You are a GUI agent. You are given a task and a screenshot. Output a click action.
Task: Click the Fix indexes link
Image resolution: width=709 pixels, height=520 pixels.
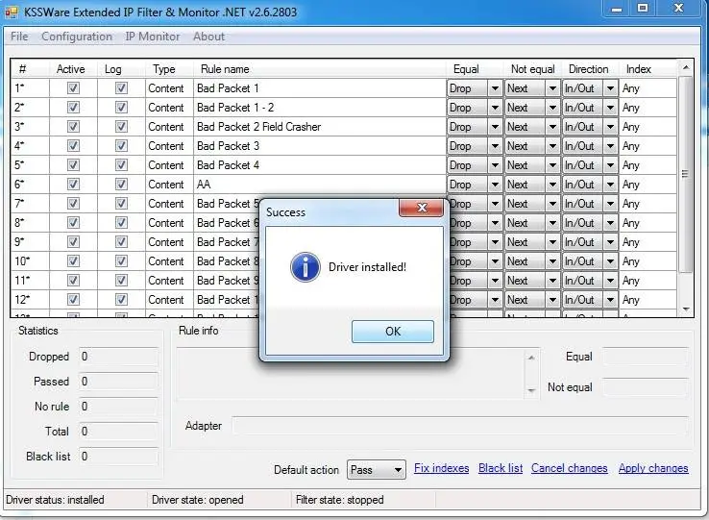click(441, 468)
